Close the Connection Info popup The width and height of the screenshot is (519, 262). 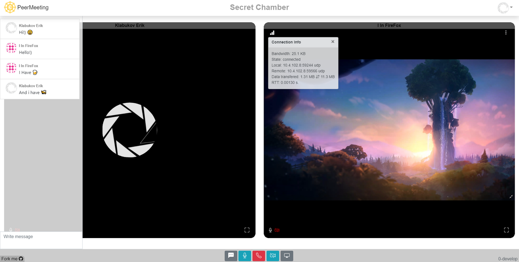point(333,42)
